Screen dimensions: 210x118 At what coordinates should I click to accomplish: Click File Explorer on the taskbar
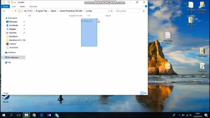click(x=26, y=115)
